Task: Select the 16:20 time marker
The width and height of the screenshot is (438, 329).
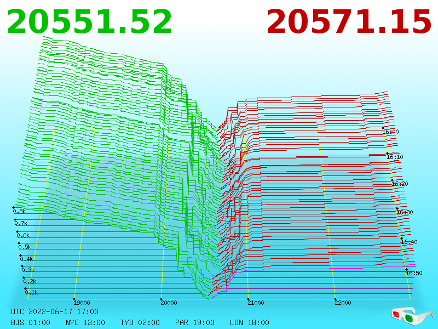Action: [x=400, y=184]
